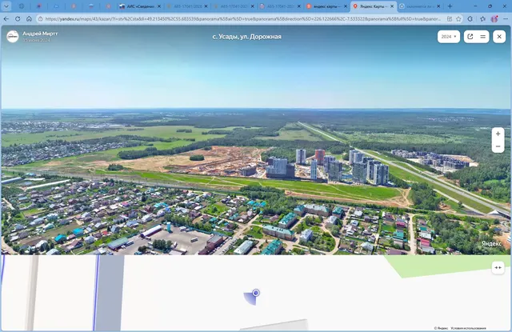Open browser settings and more menu

506,19
